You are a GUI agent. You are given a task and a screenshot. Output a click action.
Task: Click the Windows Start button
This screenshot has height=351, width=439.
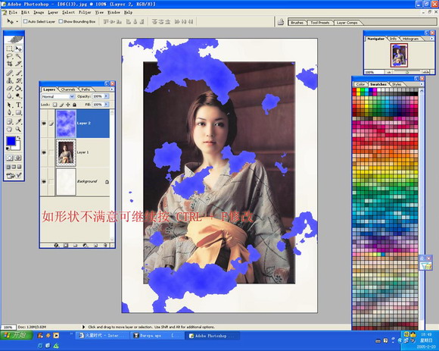(x=16, y=335)
